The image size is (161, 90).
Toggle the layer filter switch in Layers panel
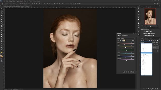(x=160, y=40)
